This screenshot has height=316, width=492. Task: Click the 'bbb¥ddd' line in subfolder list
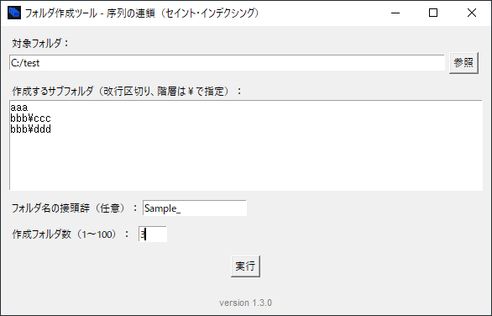31,129
